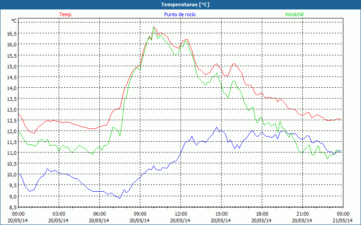Click the '03:00' time axis label

59,214
